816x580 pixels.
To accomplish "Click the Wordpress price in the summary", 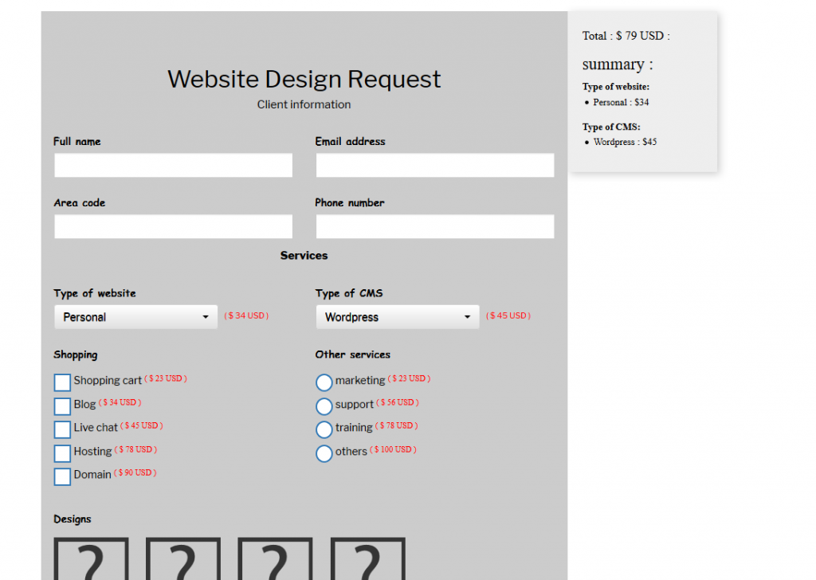I will [625, 142].
